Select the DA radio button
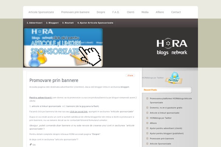Image resolution: width=221 pixels, height=147 pixels. click(x=31, y=144)
